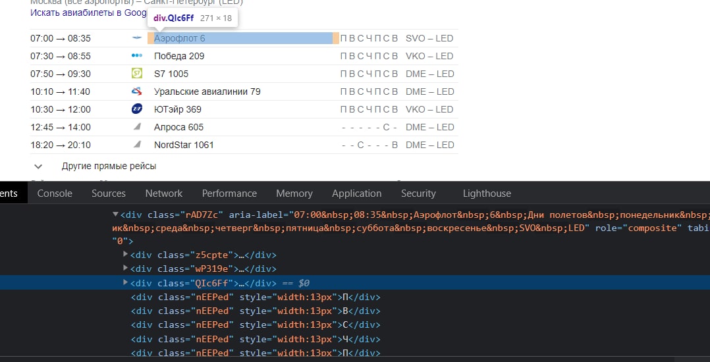Open the Network tab
Image resolution: width=710 pixels, height=362 pixels.
point(164,194)
